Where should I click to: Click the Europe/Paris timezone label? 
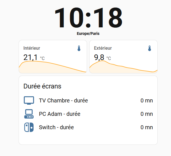[x=88, y=33]
